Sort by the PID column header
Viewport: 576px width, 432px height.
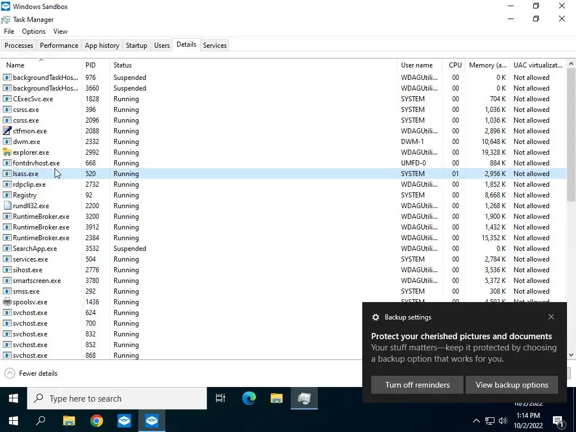[x=96, y=65]
